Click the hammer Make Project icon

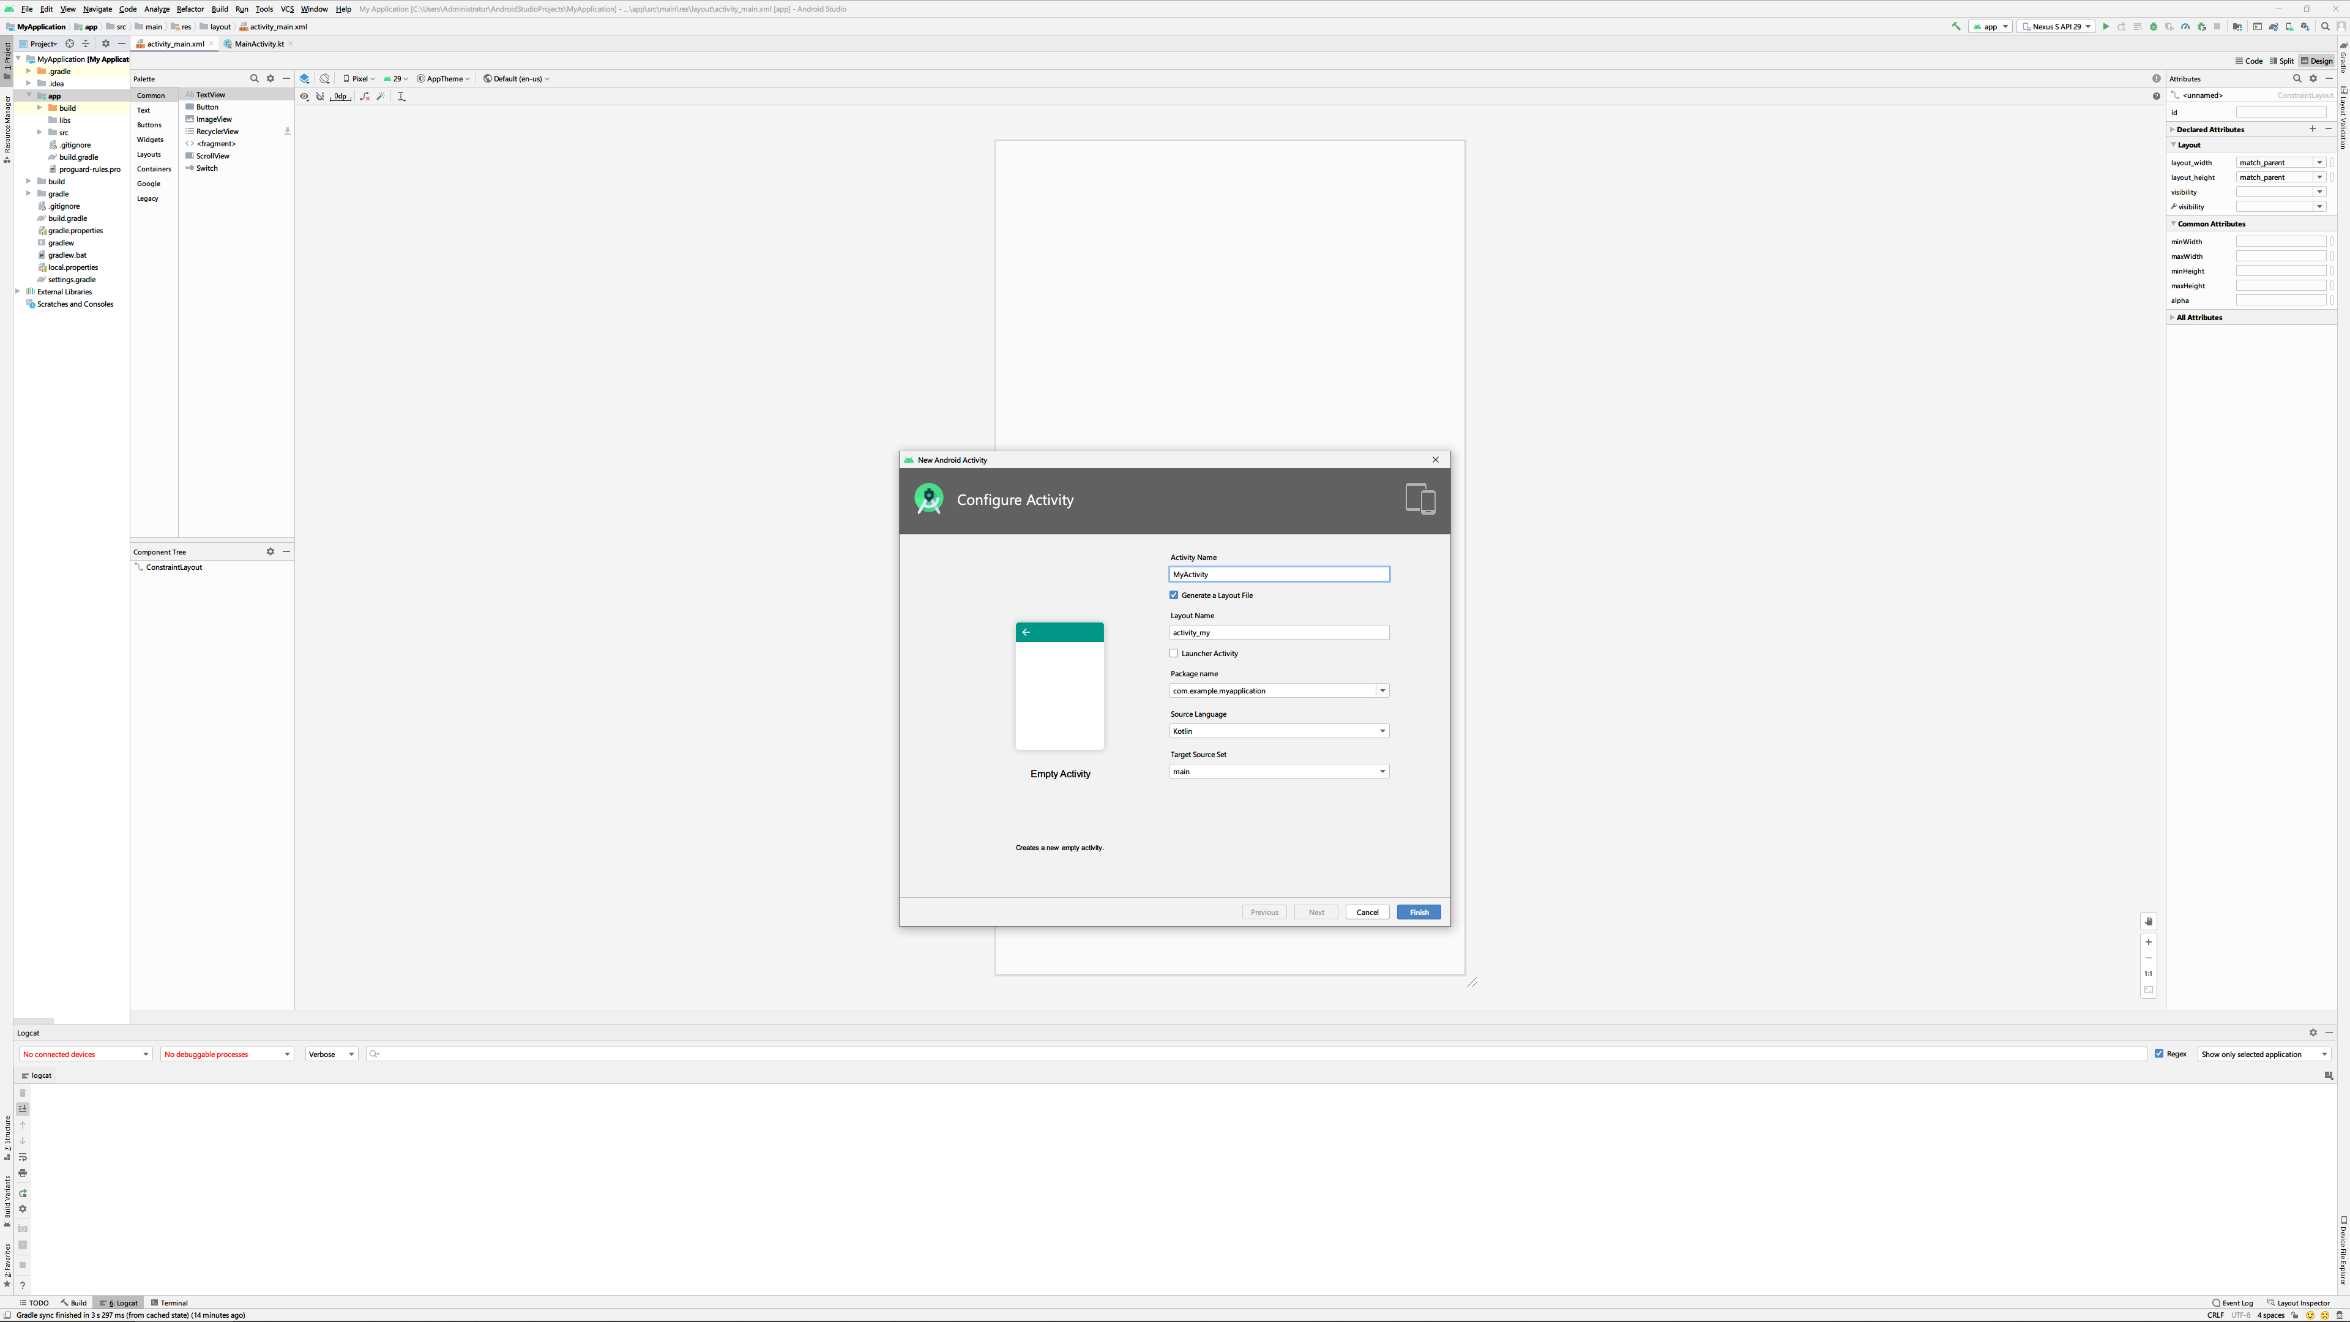click(x=1956, y=26)
